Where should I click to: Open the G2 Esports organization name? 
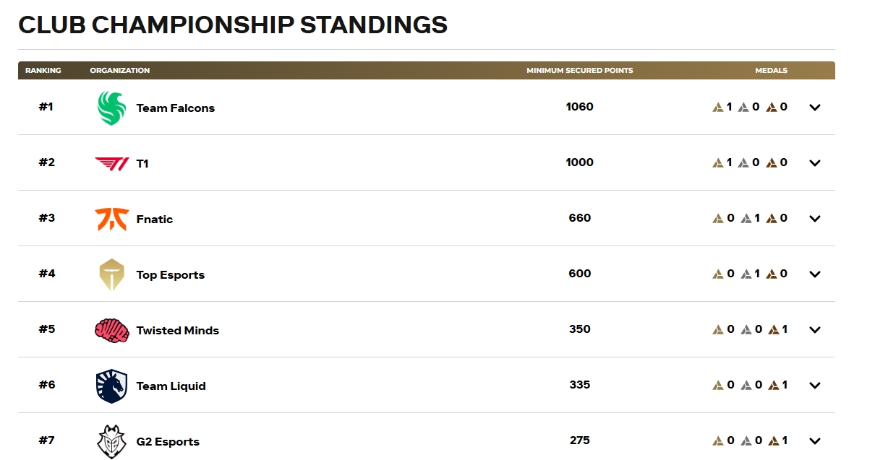coord(168,442)
